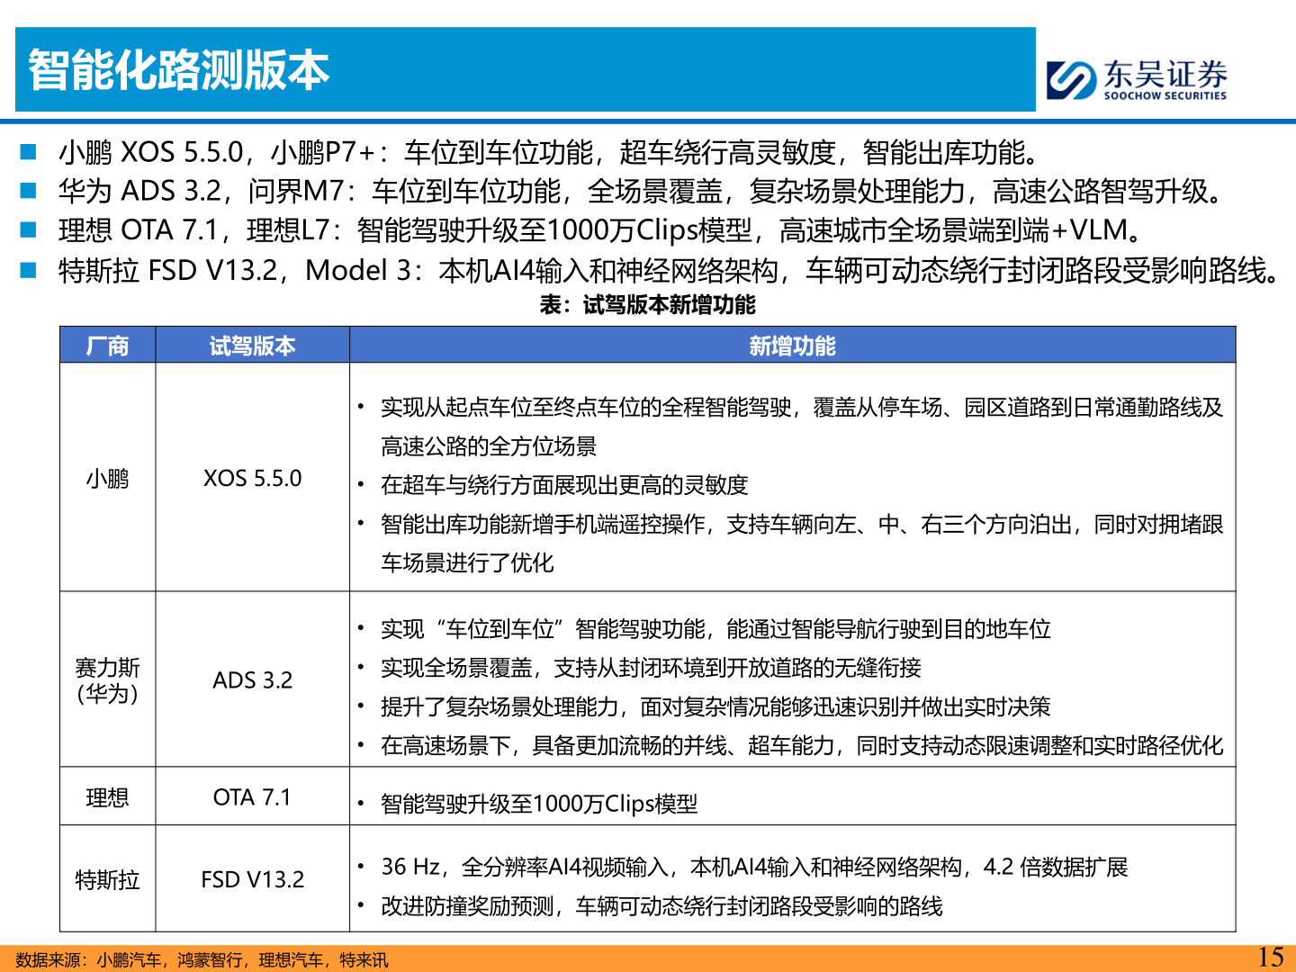The width and height of the screenshot is (1296, 972).
Task: Click the 试驾版本 header cell
Action: tap(253, 346)
